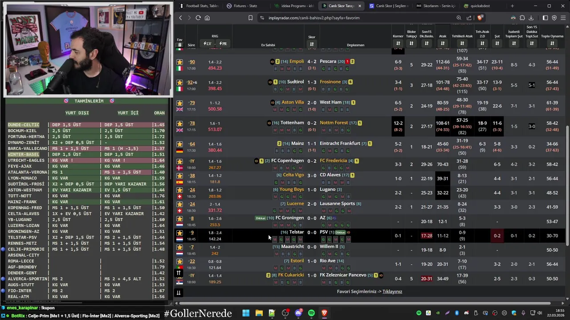Toggle favorite star for Young Boys match
570x320 pixels.
[179, 190]
